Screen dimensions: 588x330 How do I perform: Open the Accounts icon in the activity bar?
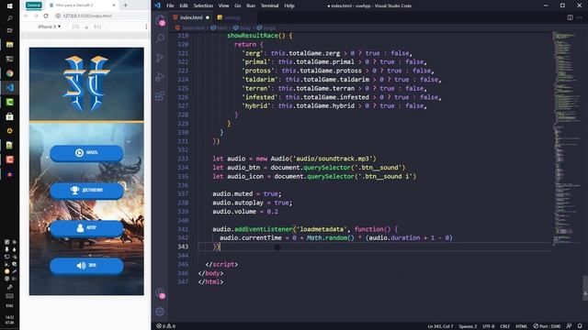pyautogui.click(x=160, y=293)
